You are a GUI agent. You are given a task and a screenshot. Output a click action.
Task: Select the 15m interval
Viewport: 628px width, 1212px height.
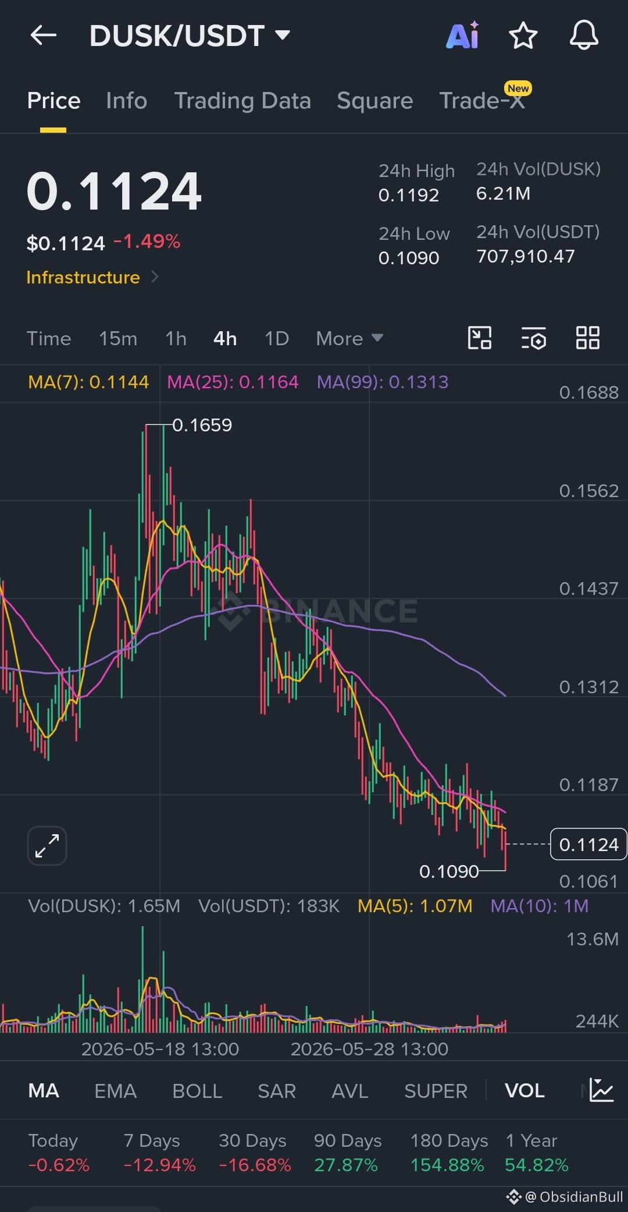pyautogui.click(x=118, y=338)
